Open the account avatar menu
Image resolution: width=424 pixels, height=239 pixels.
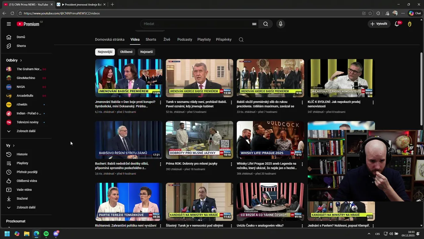[x=410, y=24]
